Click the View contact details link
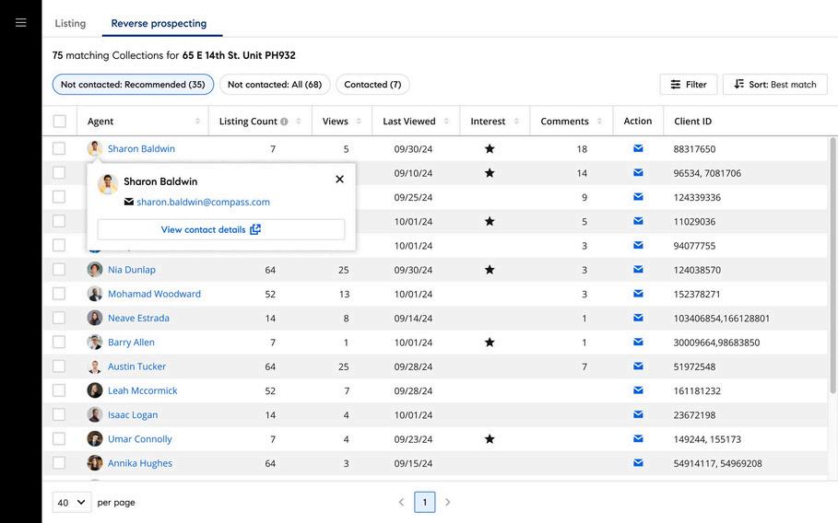The height and width of the screenshot is (523, 838). [210, 229]
